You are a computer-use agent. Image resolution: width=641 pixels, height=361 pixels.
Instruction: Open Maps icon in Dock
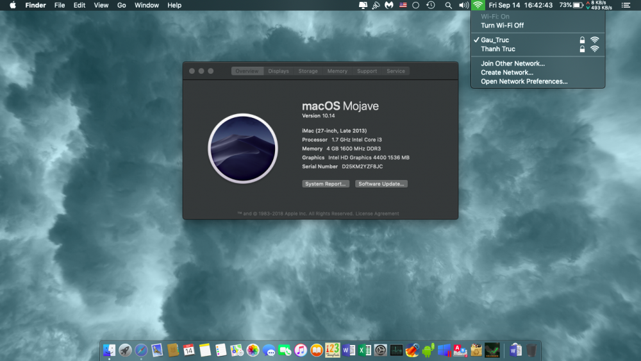coord(237,350)
